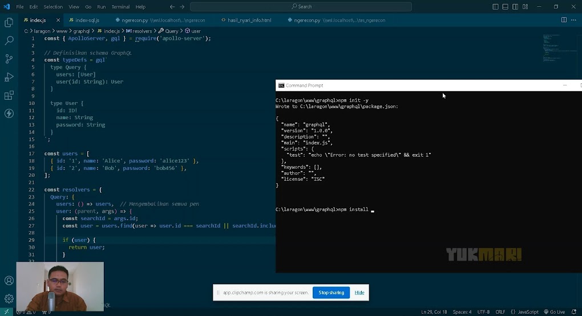Click the VS Code logo icon
This screenshot has width=582, height=316.
tap(7, 7)
